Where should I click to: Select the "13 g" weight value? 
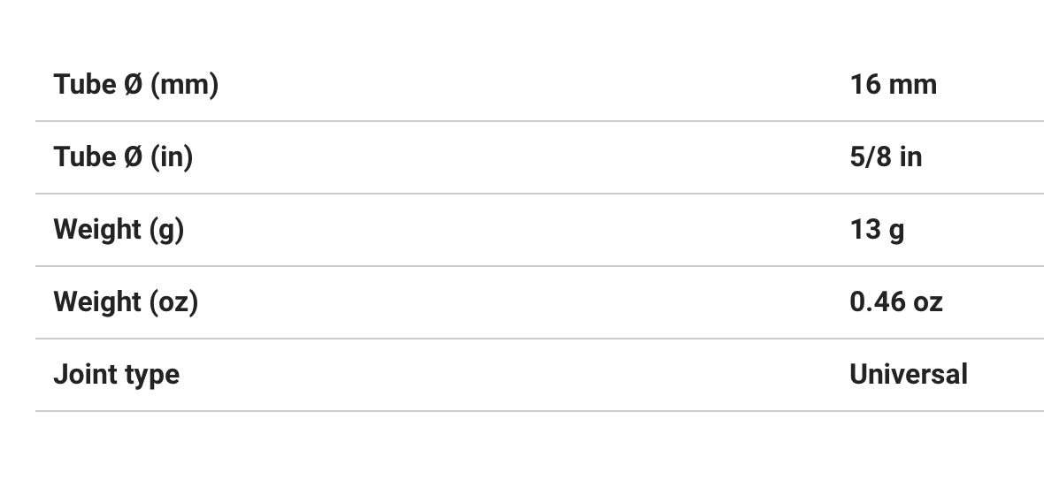[x=877, y=230]
